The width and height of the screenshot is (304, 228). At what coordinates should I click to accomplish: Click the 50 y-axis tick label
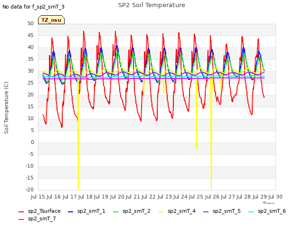30,23
